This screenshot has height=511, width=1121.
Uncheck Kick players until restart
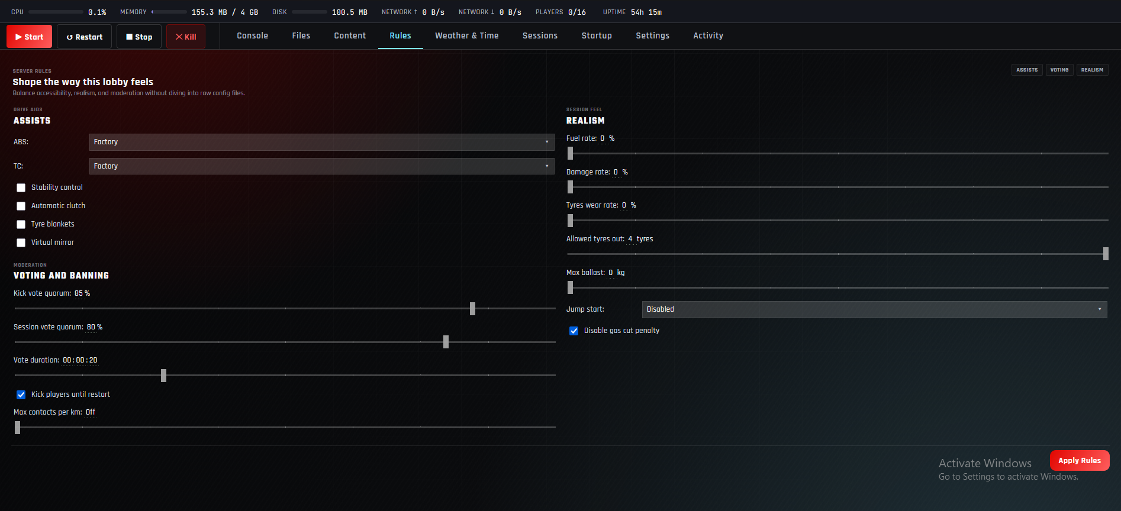coord(21,395)
